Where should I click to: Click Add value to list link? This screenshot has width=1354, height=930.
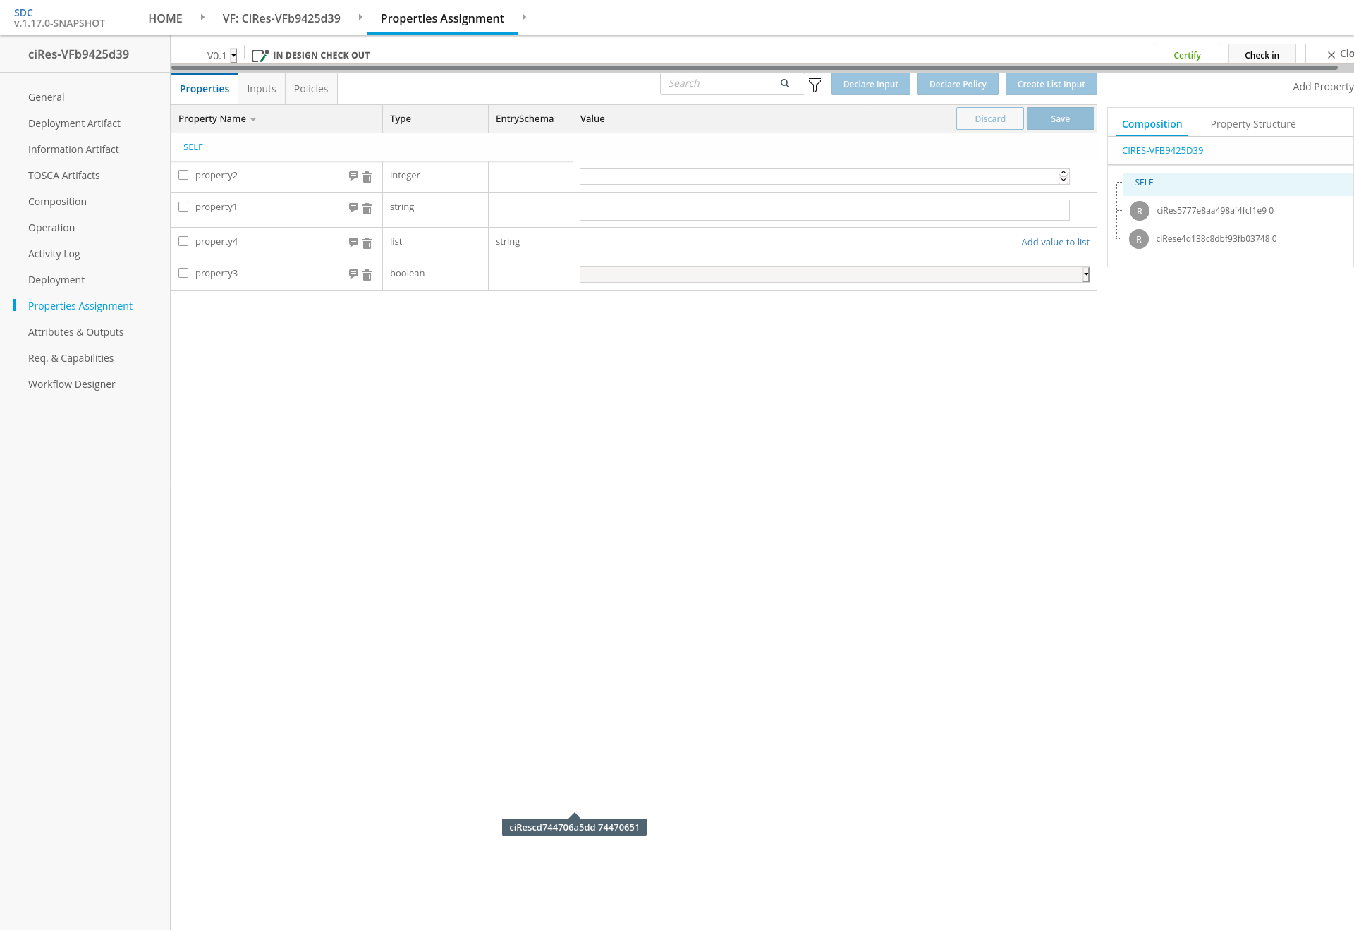click(x=1055, y=242)
